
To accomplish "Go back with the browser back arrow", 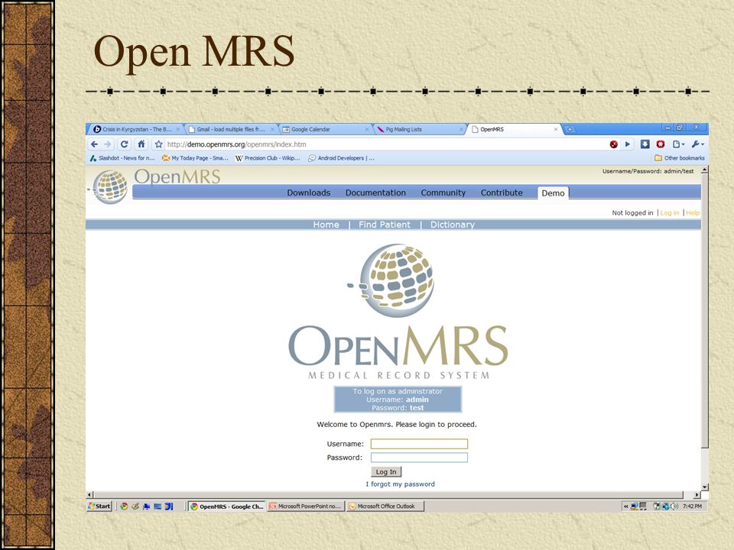I will 95,144.
